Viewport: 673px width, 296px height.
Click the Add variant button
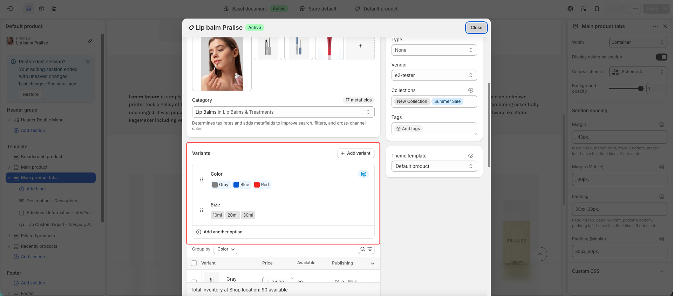click(x=356, y=153)
